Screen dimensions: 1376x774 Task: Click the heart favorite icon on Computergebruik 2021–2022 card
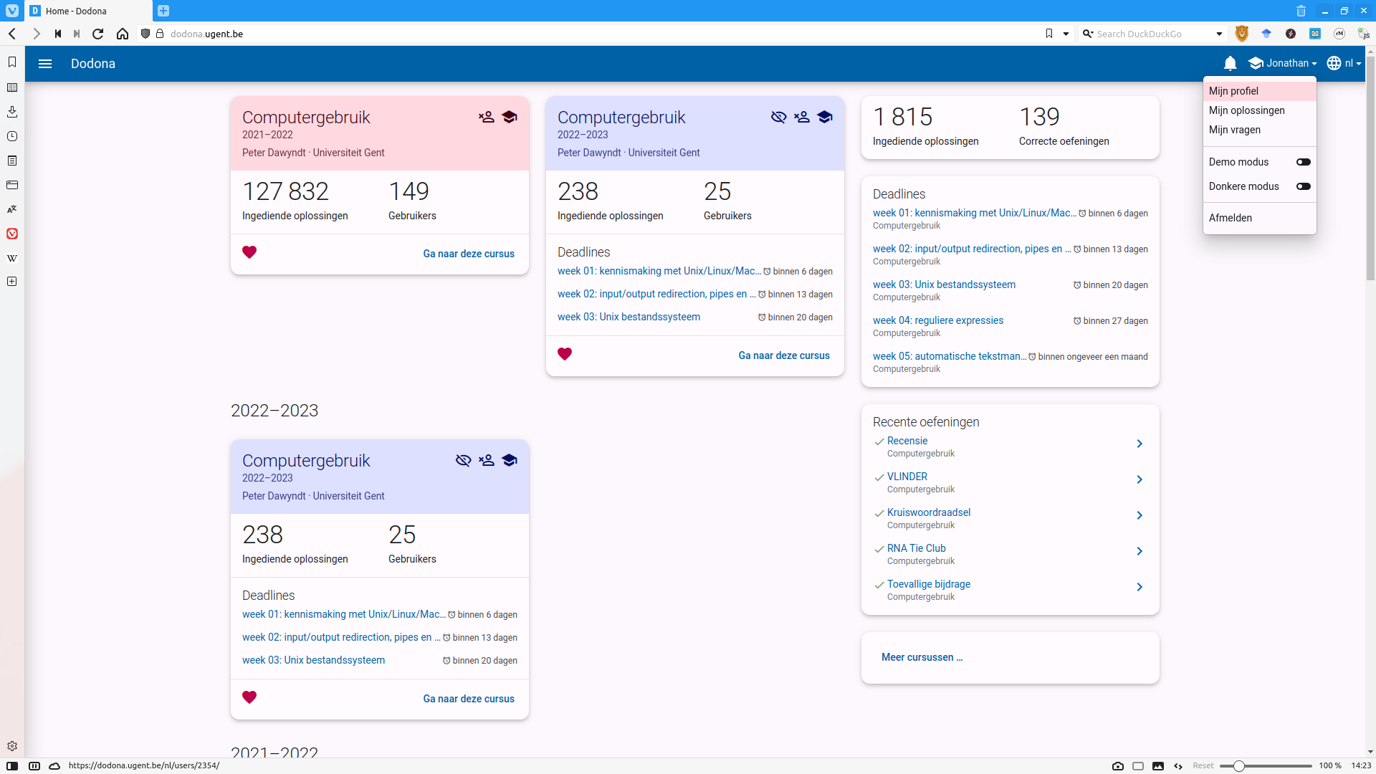tap(249, 252)
